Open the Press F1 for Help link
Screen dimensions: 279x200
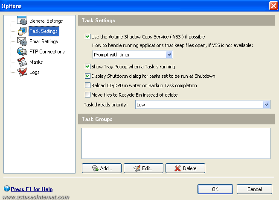tap(32, 189)
